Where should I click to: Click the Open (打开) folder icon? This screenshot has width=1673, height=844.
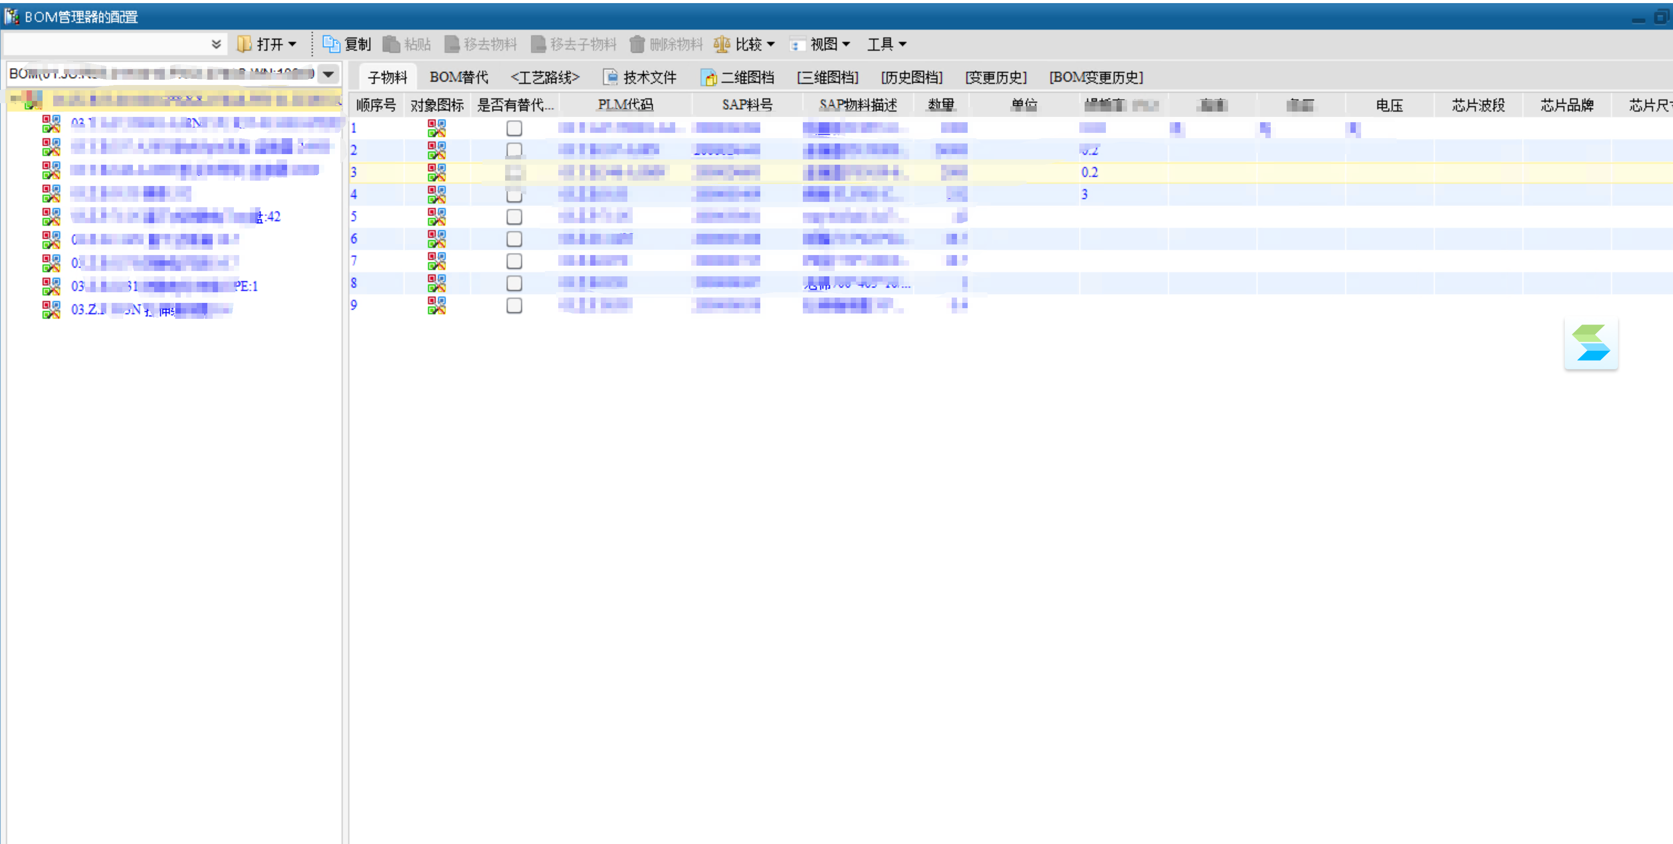(x=244, y=44)
